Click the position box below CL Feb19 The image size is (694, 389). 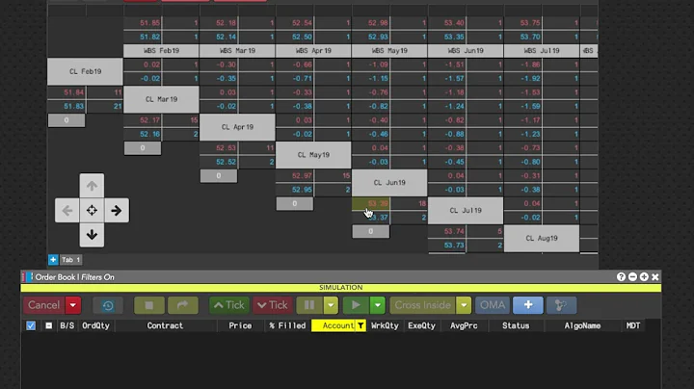pyautogui.click(x=67, y=120)
